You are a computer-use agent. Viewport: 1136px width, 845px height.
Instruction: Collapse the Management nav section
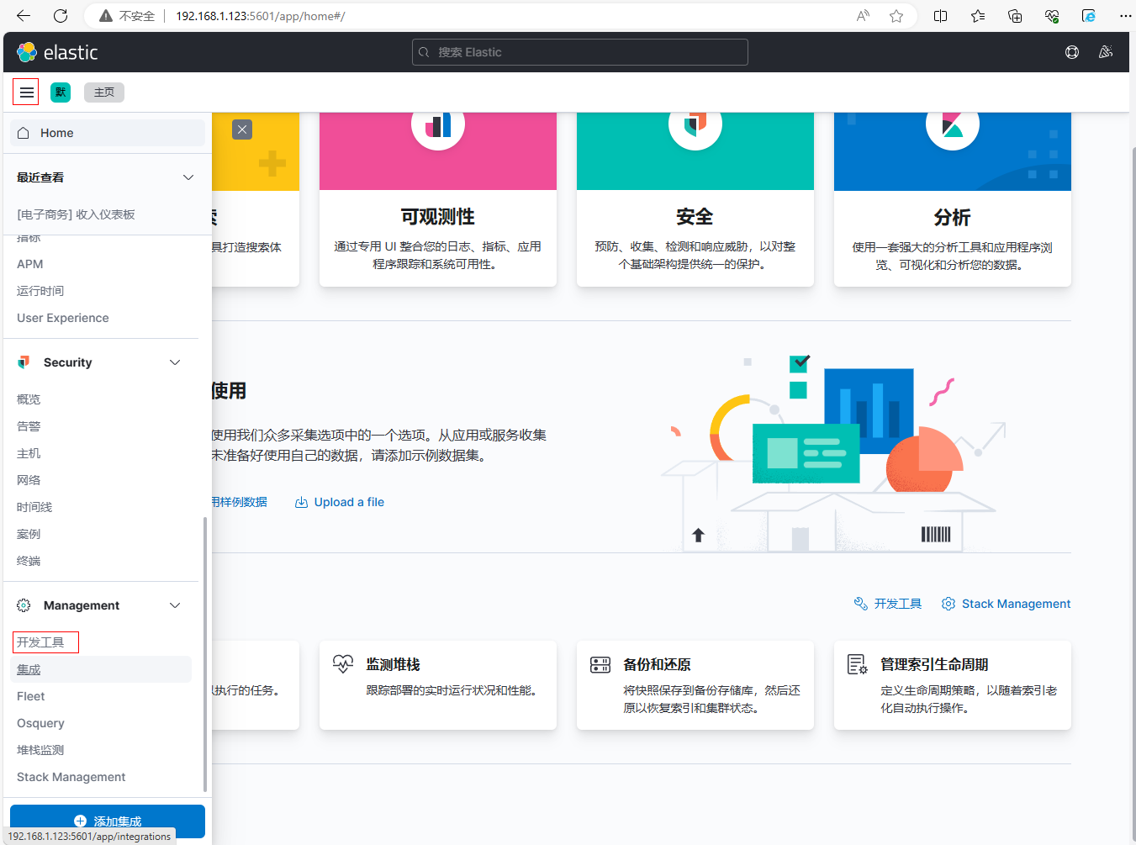pos(175,605)
